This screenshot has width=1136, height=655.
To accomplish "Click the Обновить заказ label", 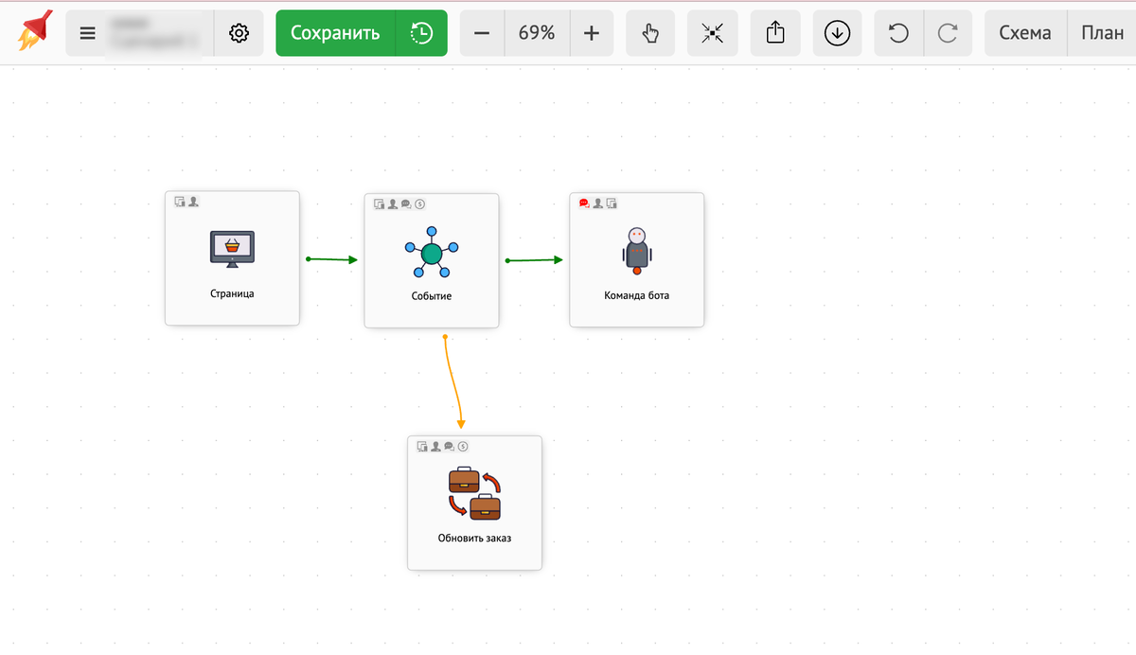I will pyautogui.click(x=475, y=539).
